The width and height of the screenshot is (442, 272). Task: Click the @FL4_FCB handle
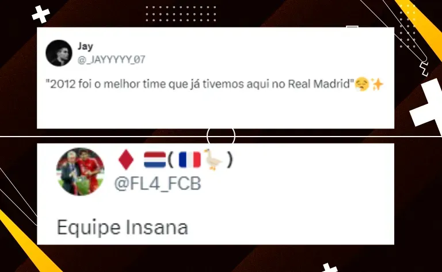coord(158,184)
